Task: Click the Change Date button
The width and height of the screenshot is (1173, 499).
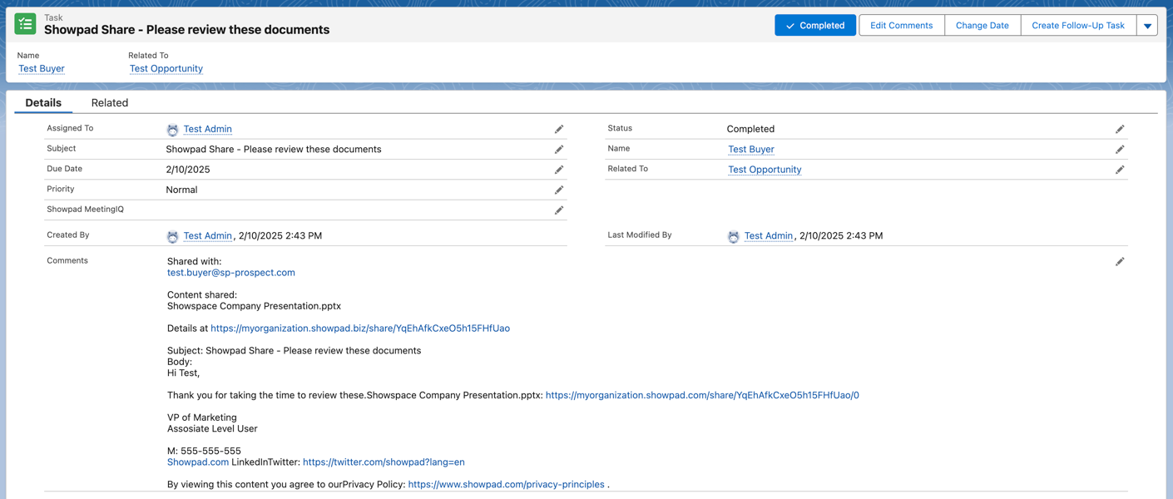Action: pos(982,26)
